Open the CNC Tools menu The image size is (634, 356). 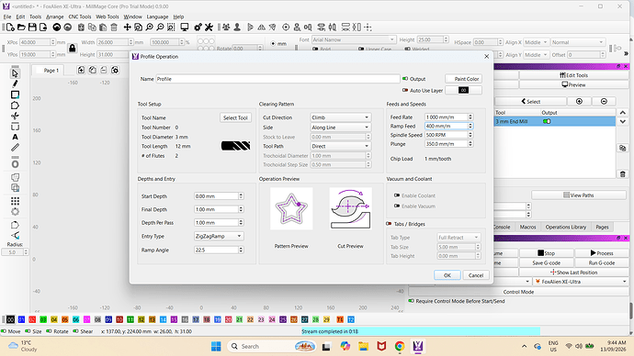pyautogui.click(x=80, y=17)
